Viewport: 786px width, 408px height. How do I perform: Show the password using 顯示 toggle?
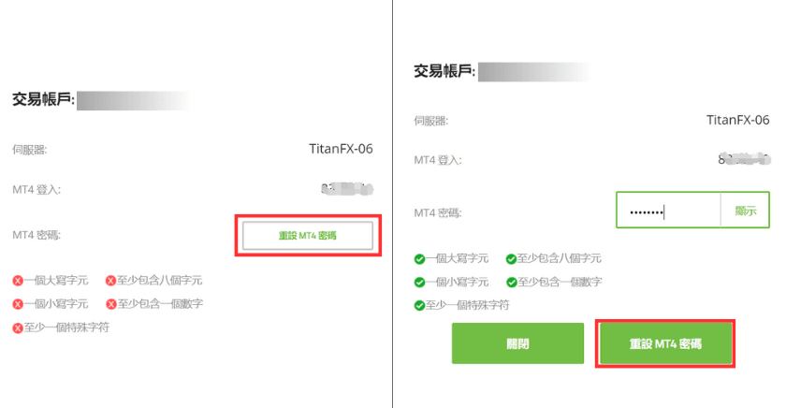pos(745,211)
